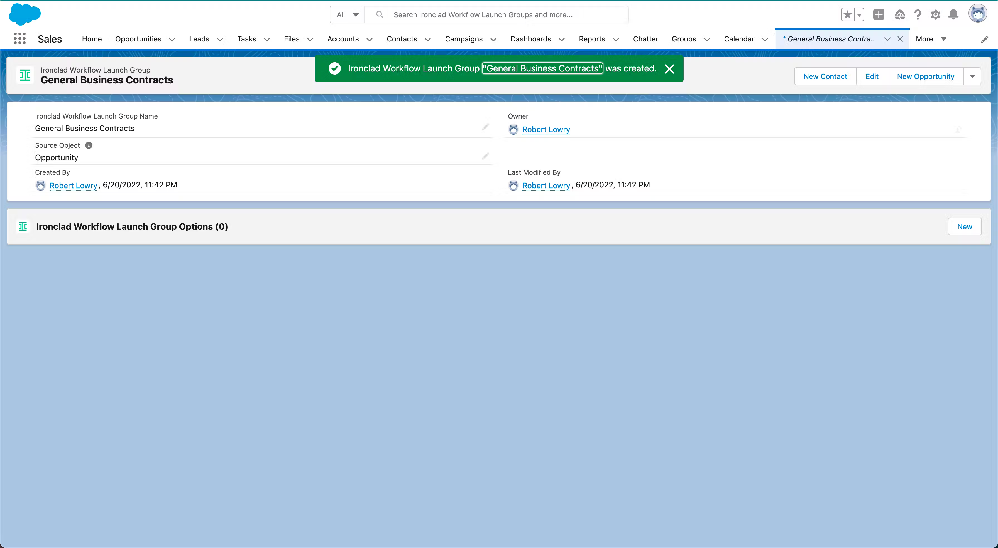Expand the Campaigns nav dropdown
Screen dimensions: 998x548
pyautogui.click(x=493, y=39)
